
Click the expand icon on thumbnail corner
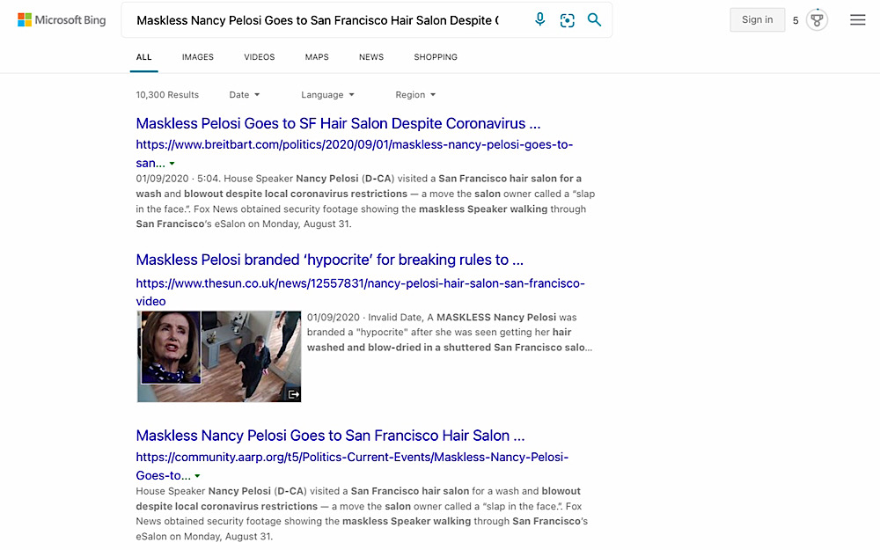[x=294, y=394]
